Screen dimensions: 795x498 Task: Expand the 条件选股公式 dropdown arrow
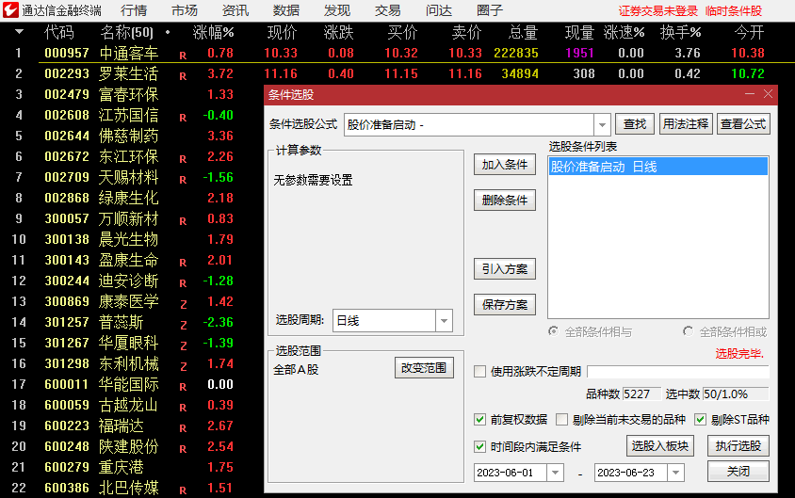pos(602,124)
